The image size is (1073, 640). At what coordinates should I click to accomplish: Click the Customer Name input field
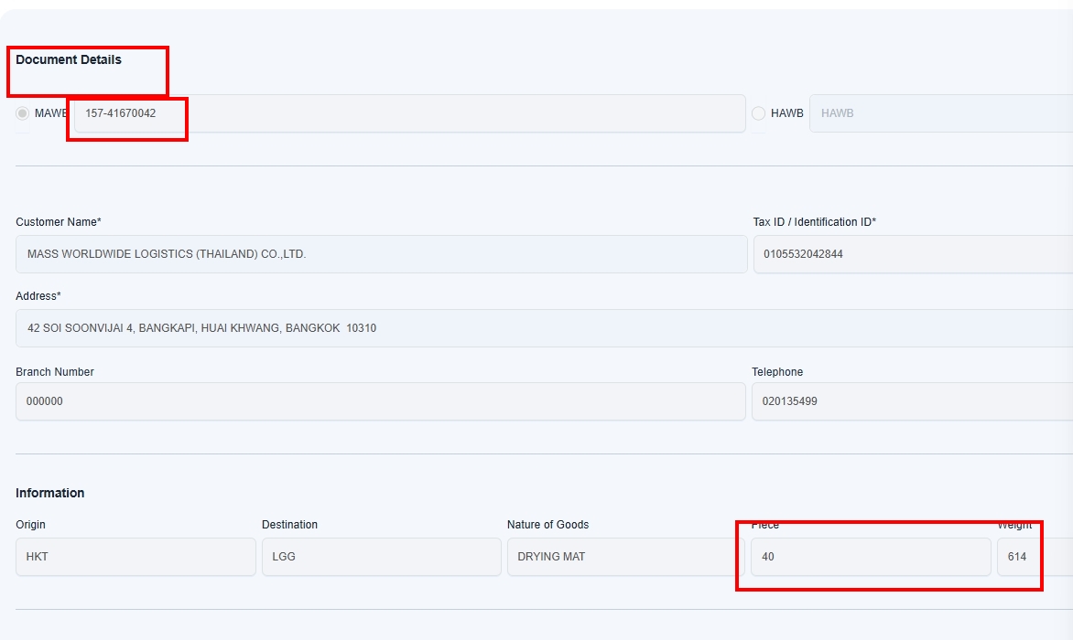pos(381,254)
